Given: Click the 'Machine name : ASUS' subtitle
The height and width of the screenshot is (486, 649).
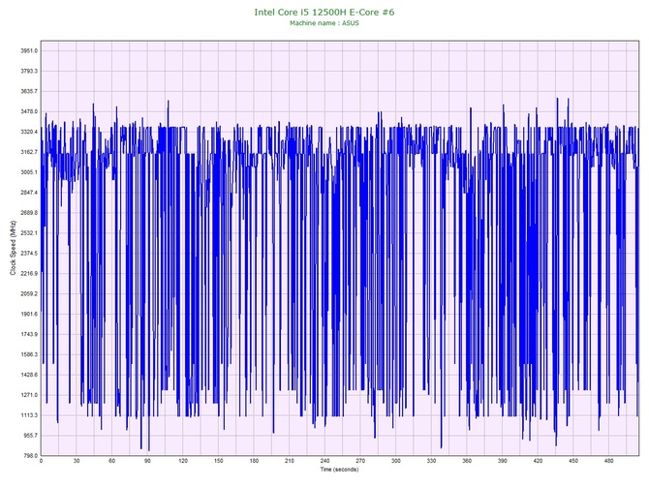Looking at the screenshot, I should (324, 23).
